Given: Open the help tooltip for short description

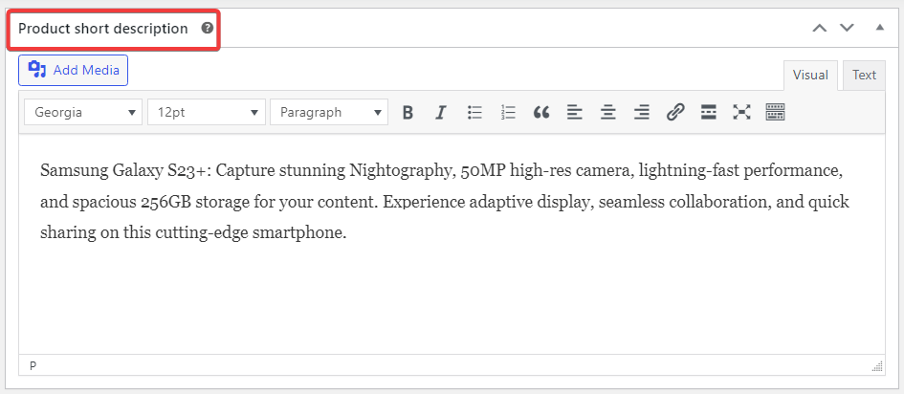Looking at the screenshot, I should point(207,28).
